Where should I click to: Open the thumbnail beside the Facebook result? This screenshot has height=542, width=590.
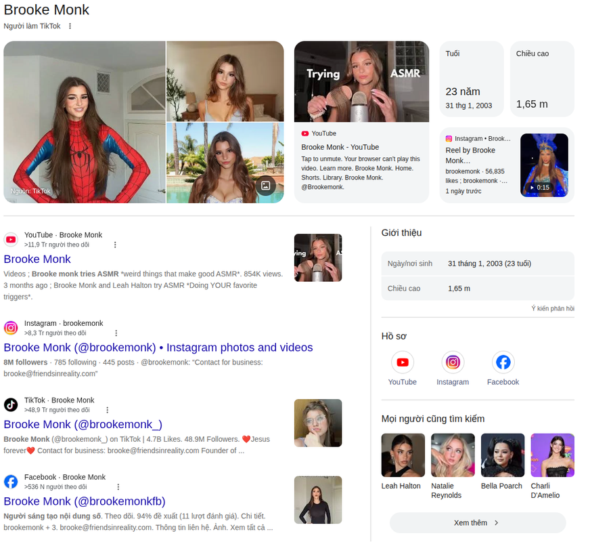coord(318,500)
